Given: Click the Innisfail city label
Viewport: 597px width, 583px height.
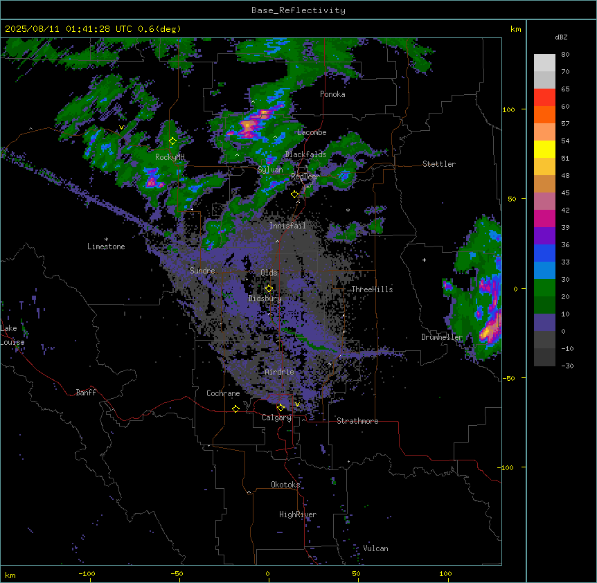Looking at the screenshot, I should point(287,226).
